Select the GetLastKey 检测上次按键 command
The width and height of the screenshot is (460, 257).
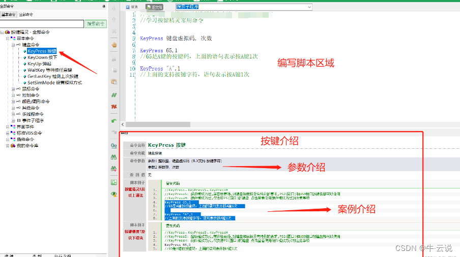[53, 76]
